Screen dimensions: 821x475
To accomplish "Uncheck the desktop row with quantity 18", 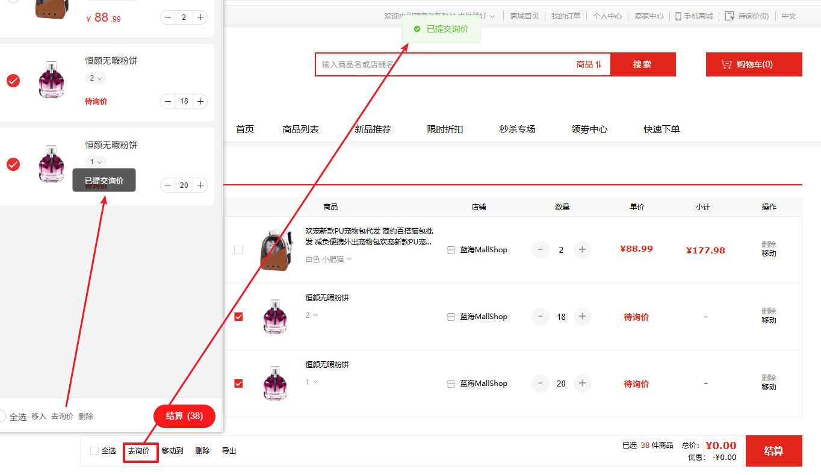I will coord(238,316).
